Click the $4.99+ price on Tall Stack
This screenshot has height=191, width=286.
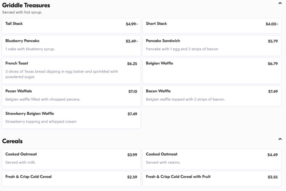[x=132, y=24]
